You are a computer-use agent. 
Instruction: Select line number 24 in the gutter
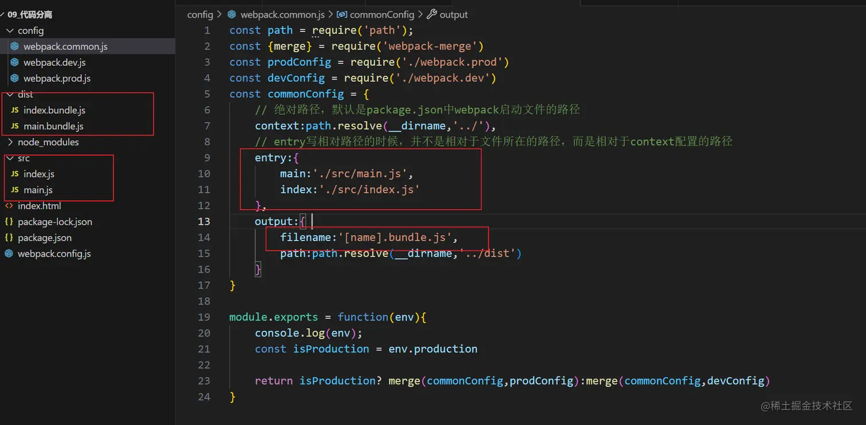(x=204, y=396)
